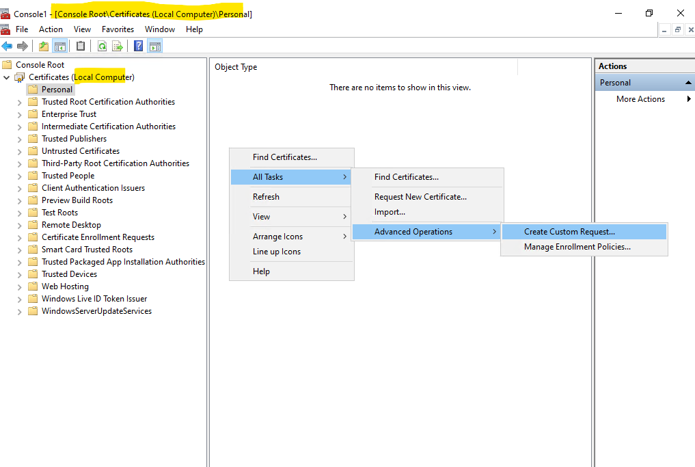Click the Back arrow toolbar icon

click(7, 46)
